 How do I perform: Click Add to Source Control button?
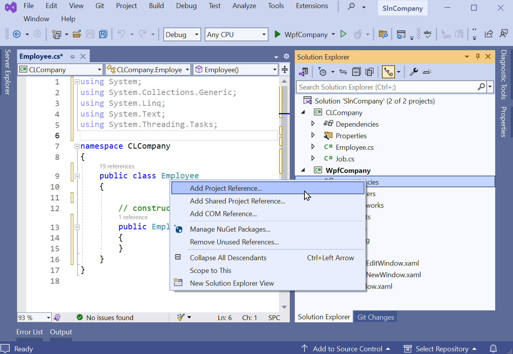click(347, 349)
